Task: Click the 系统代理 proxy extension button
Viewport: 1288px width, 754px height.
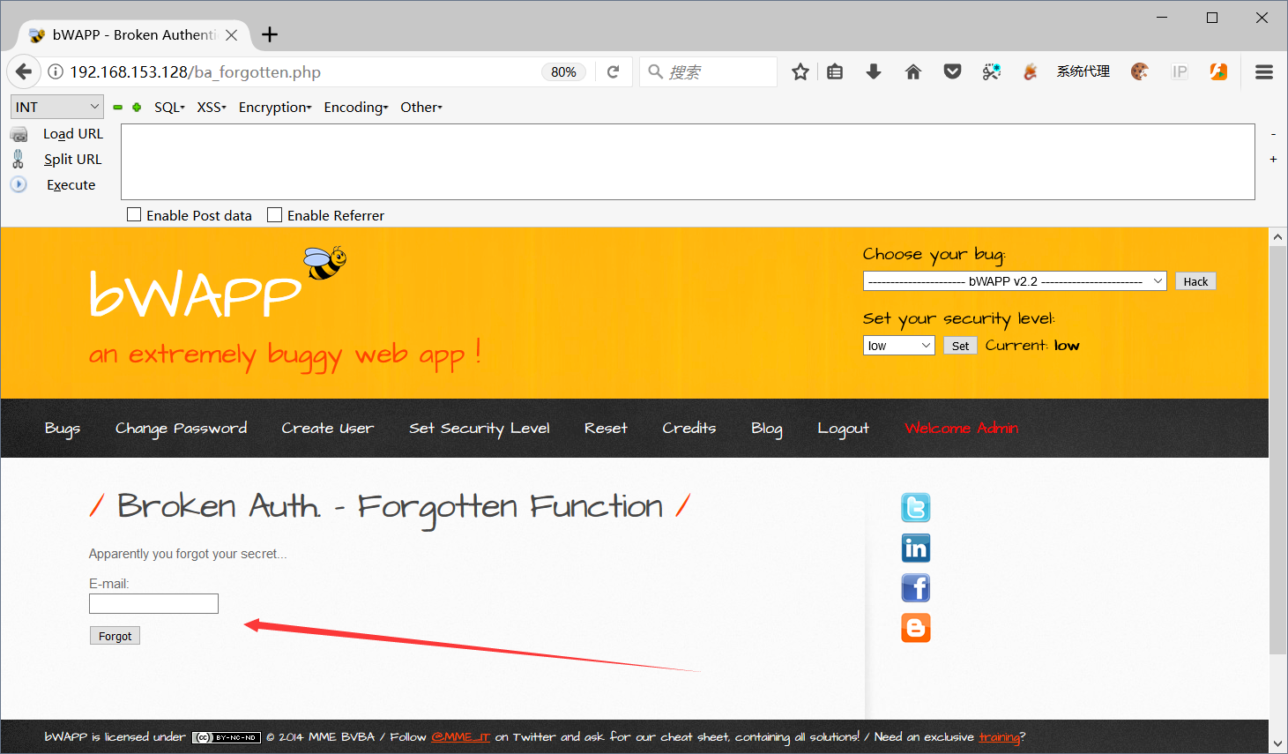Action: 1083,71
